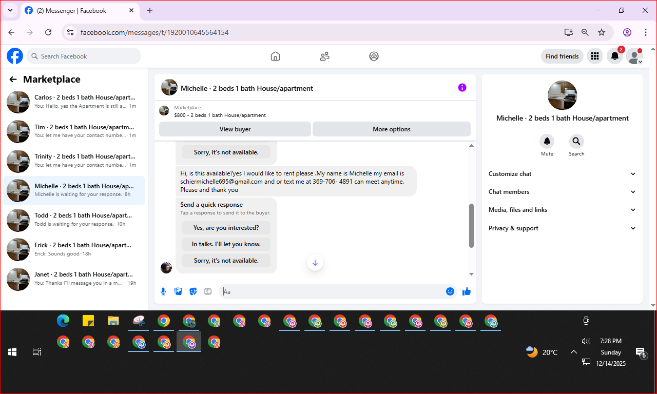657x394 pixels.
Task: Open the Erick conversation
Action: click(x=74, y=249)
